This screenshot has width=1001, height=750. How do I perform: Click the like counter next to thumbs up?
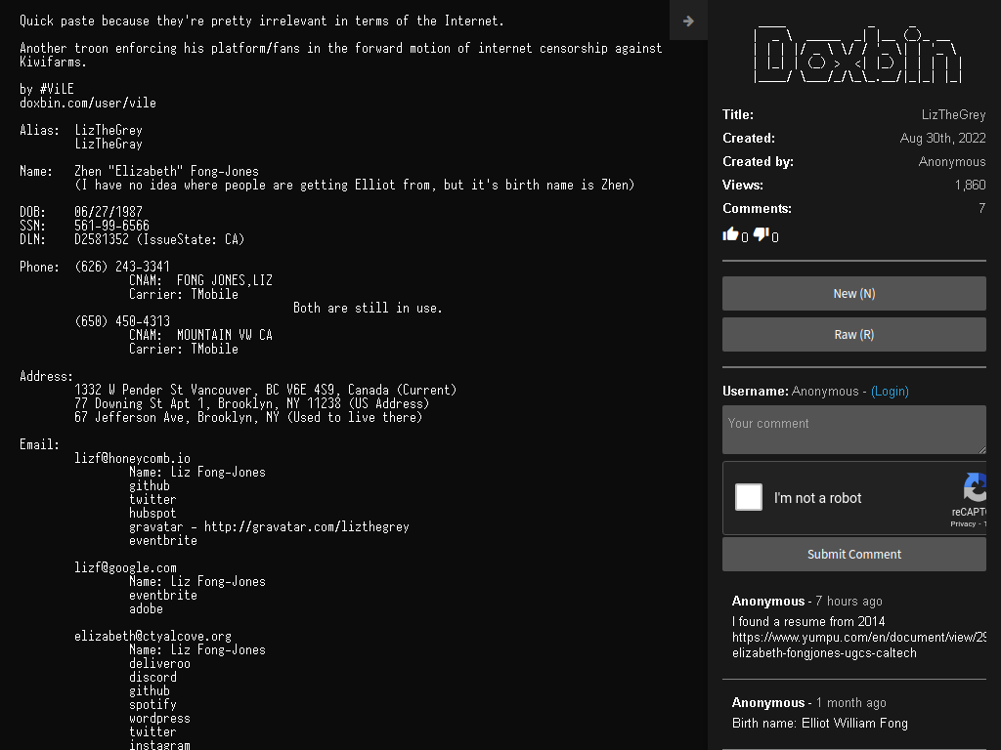point(744,237)
